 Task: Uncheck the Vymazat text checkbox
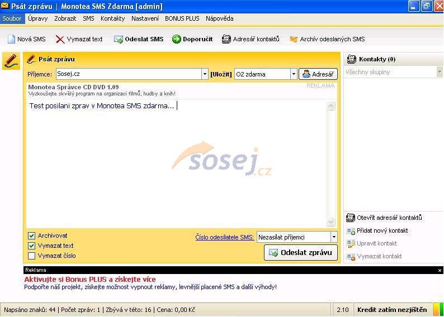click(x=31, y=246)
